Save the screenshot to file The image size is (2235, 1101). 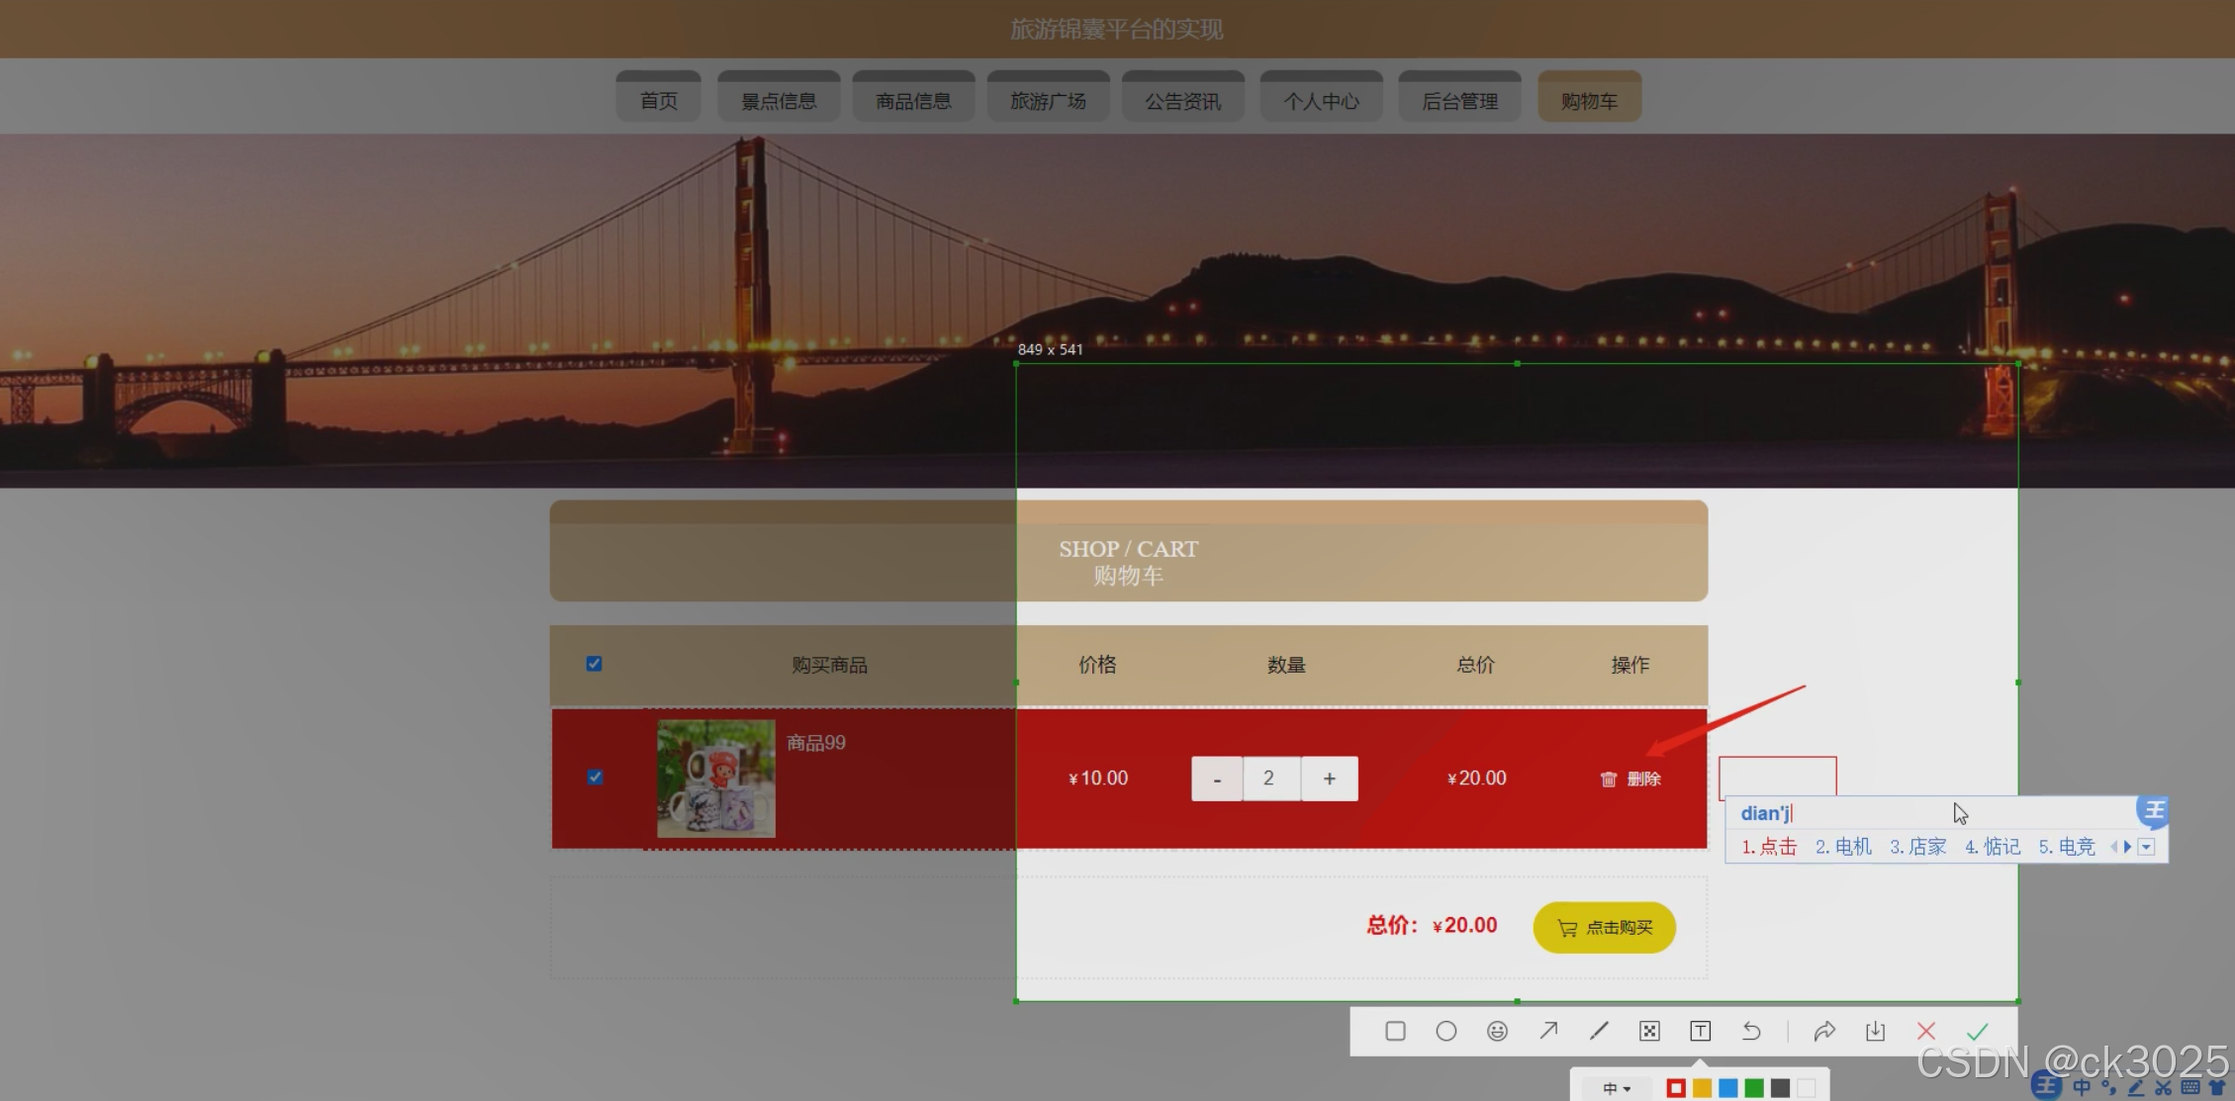[1875, 1032]
